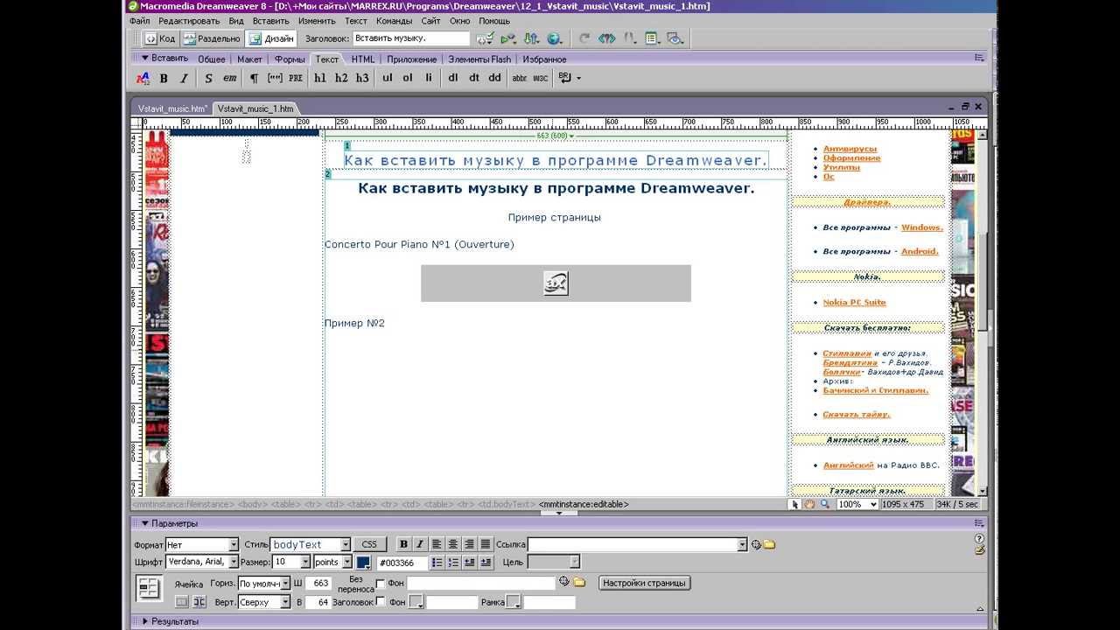
Task: Insert Abbreviation with abbr icon
Action: tap(520, 78)
